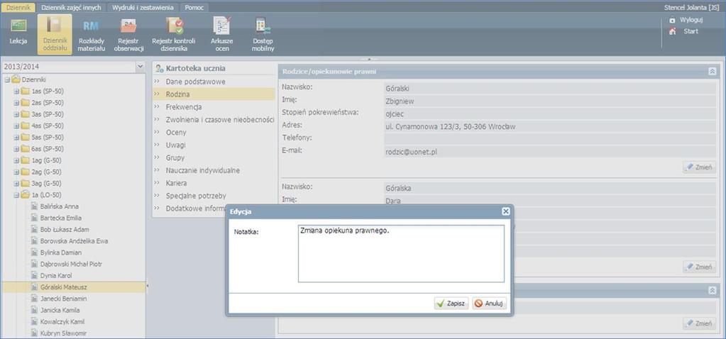This screenshot has width=726, height=339.
Task: Select student Kowalczyk Kamil
Action: tap(62, 322)
